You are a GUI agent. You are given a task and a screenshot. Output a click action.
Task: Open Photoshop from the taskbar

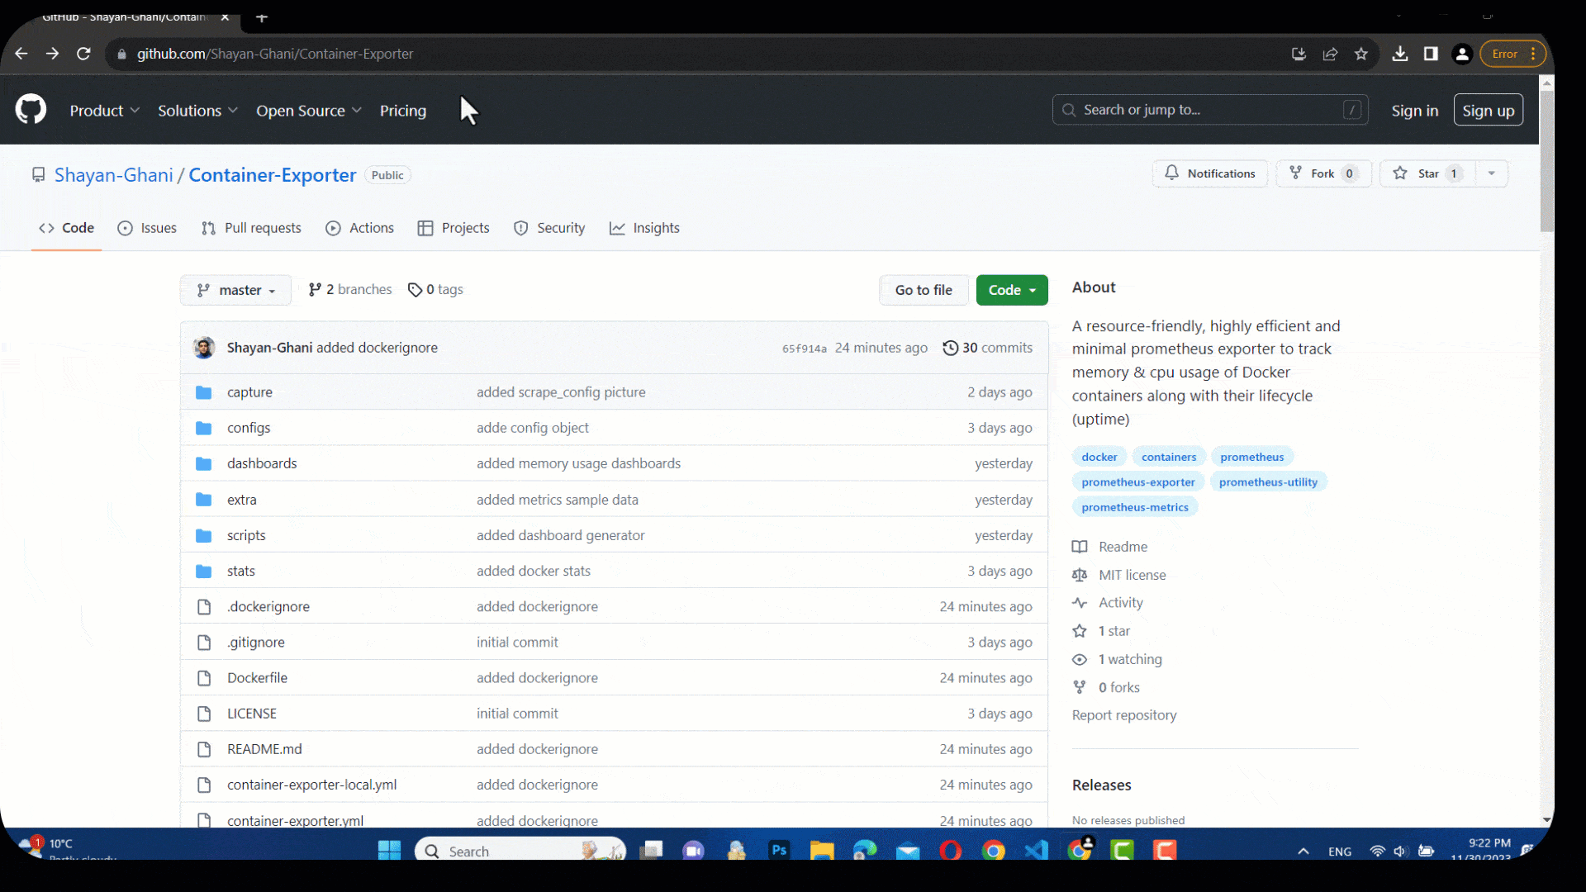[779, 850]
